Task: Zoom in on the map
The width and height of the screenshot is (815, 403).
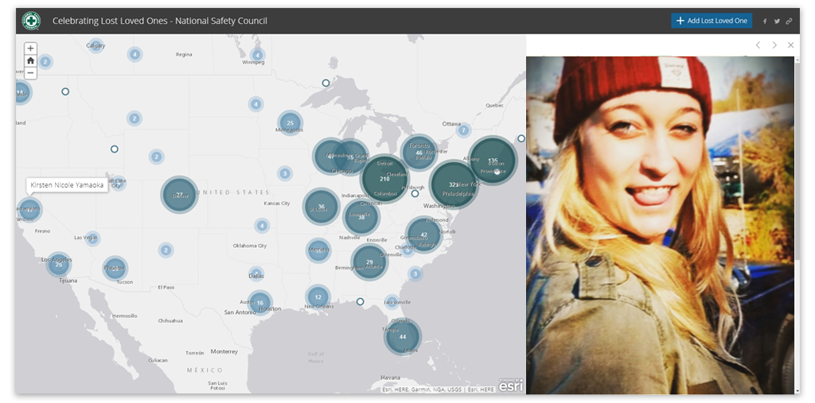Action: (x=31, y=48)
